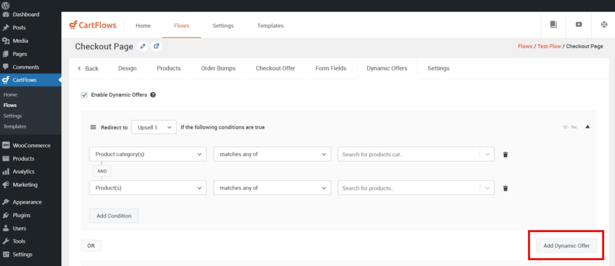Screen dimensions: 615x266
Task: Delete the Product(s) condition using trash icon
Action: click(505, 188)
